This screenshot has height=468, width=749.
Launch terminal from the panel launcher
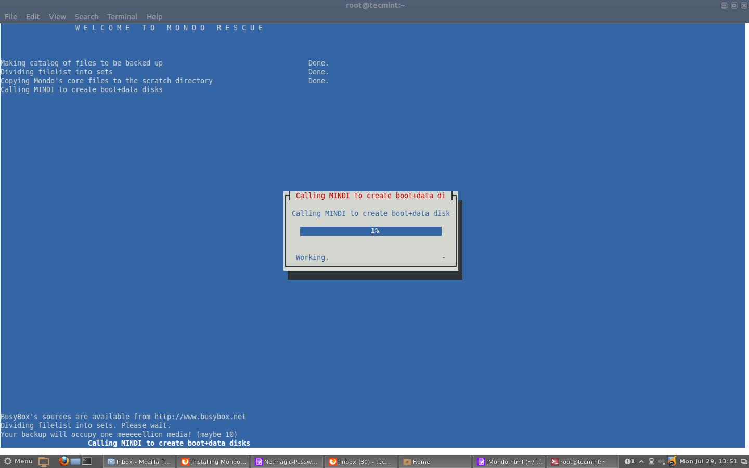point(87,461)
